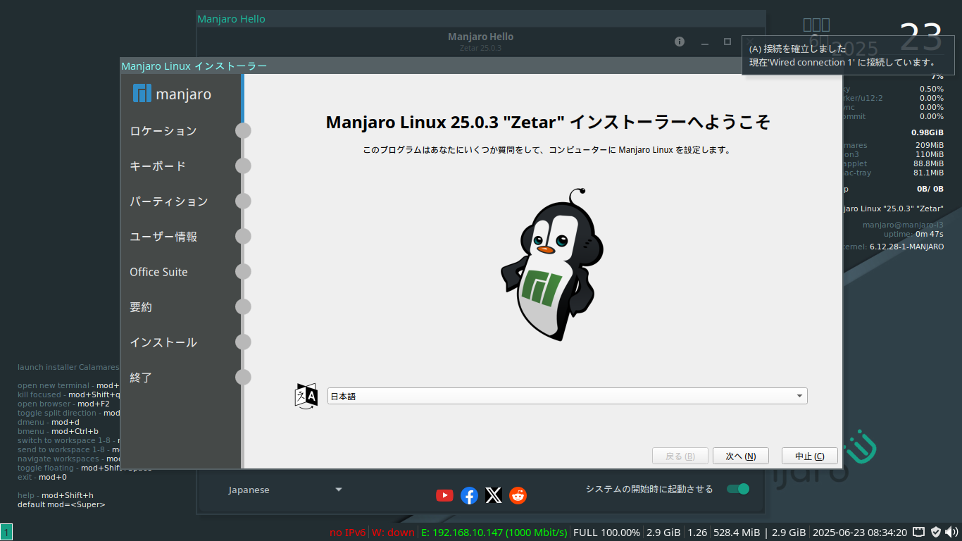Viewport: 962px width, 541px height.
Task: Click the About info icon in Manjaro Hello
Action: pyautogui.click(x=680, y=42)
